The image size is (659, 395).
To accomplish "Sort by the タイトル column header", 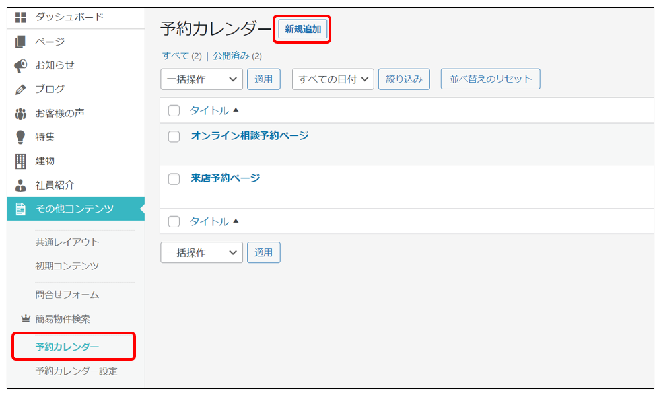I will [210, 111].
